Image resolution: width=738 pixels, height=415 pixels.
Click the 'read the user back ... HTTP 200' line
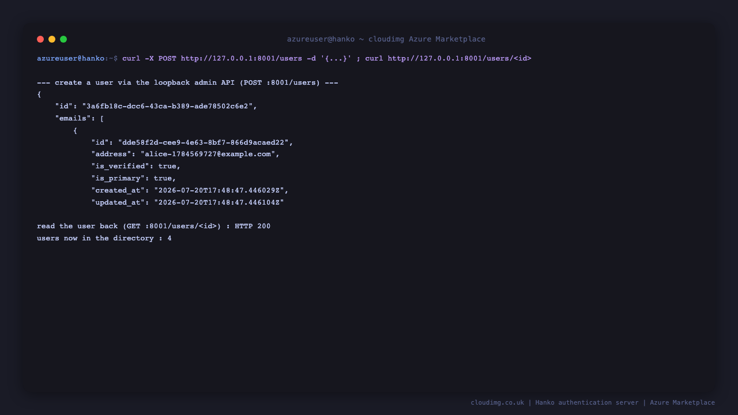click(154, 226)
